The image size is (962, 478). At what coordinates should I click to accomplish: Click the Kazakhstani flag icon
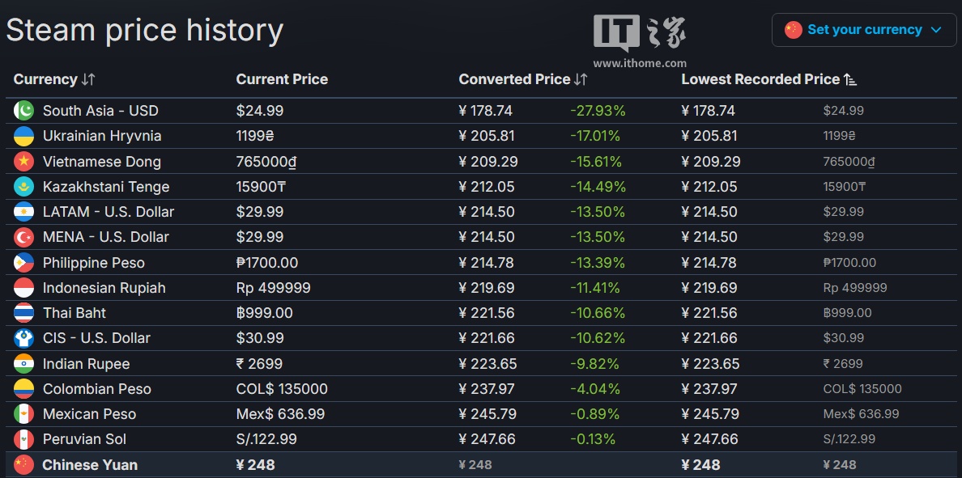23,187
